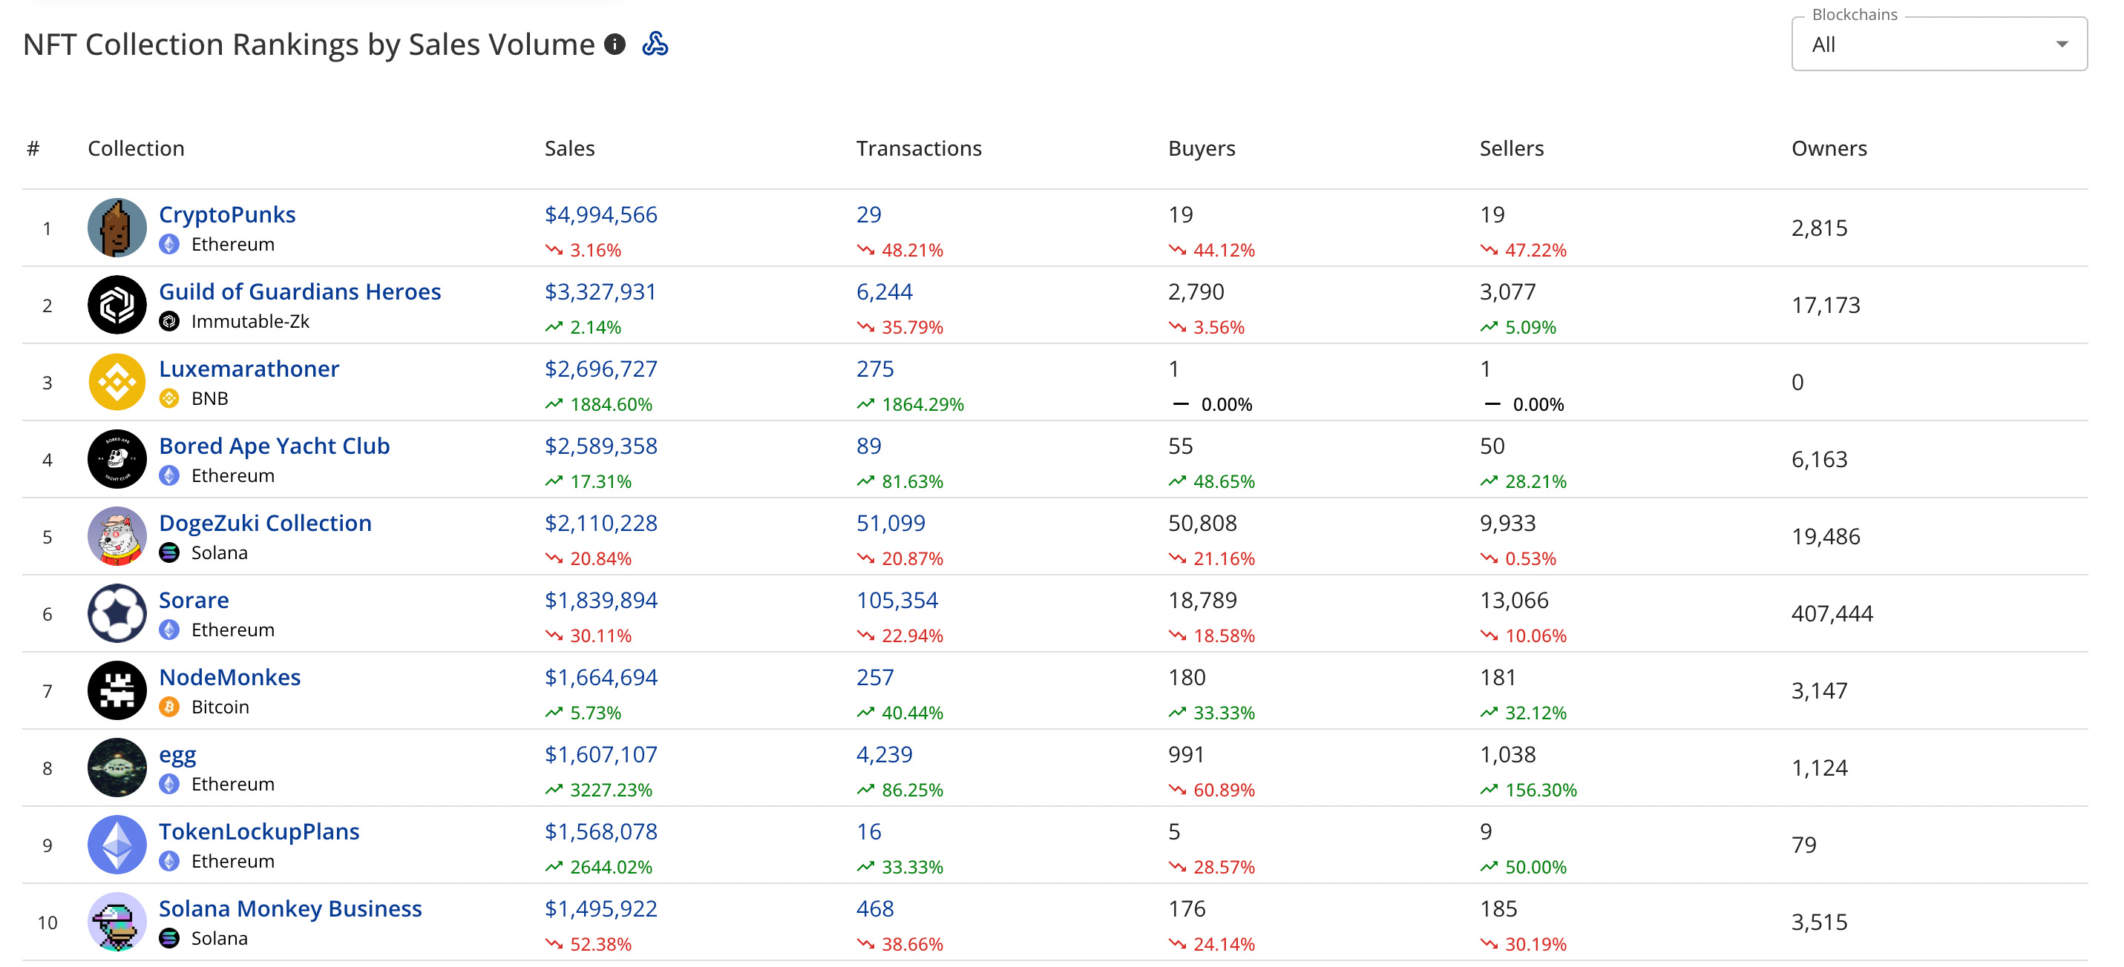2124x967 pixels.
Task: Sort by the Sales column header
Action: (x=569, y=148)
